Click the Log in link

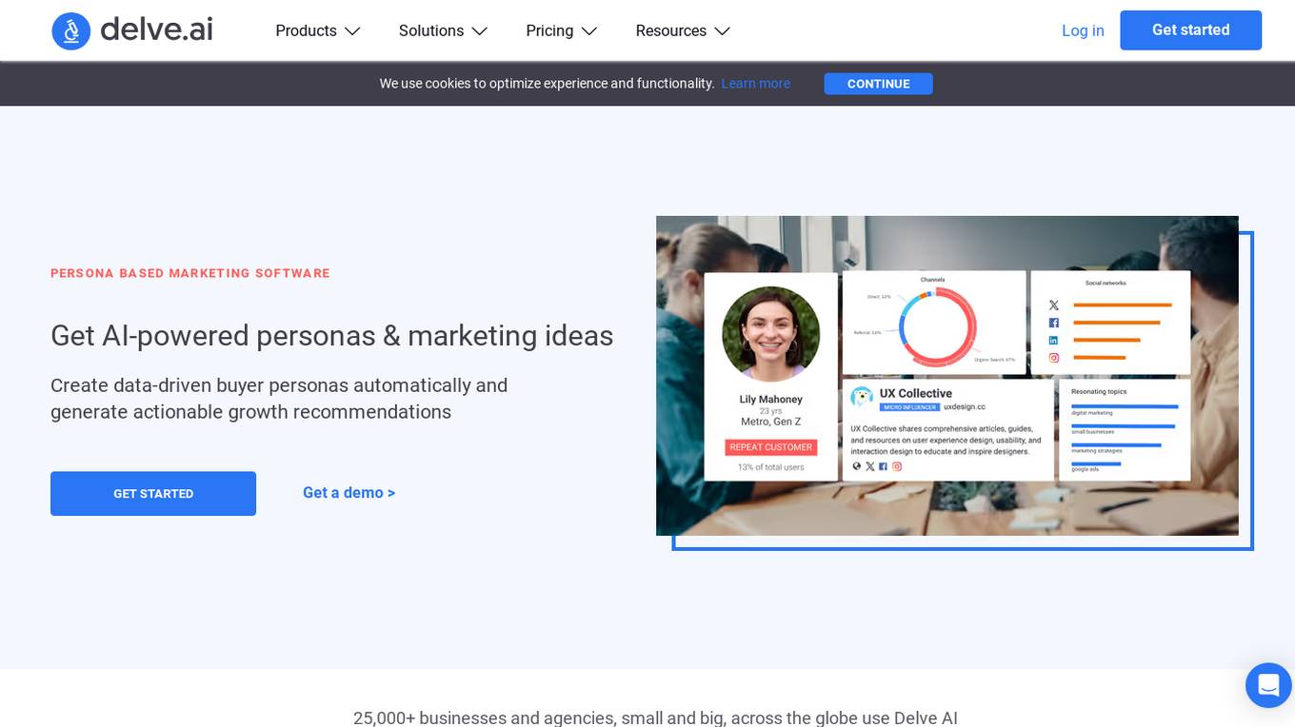click(x=1083, y=30)
